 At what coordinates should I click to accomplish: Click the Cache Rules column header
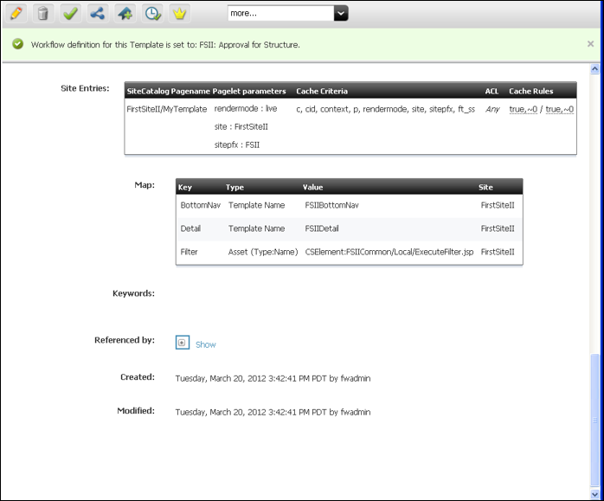pyautogui.click(x=530, y=91)
